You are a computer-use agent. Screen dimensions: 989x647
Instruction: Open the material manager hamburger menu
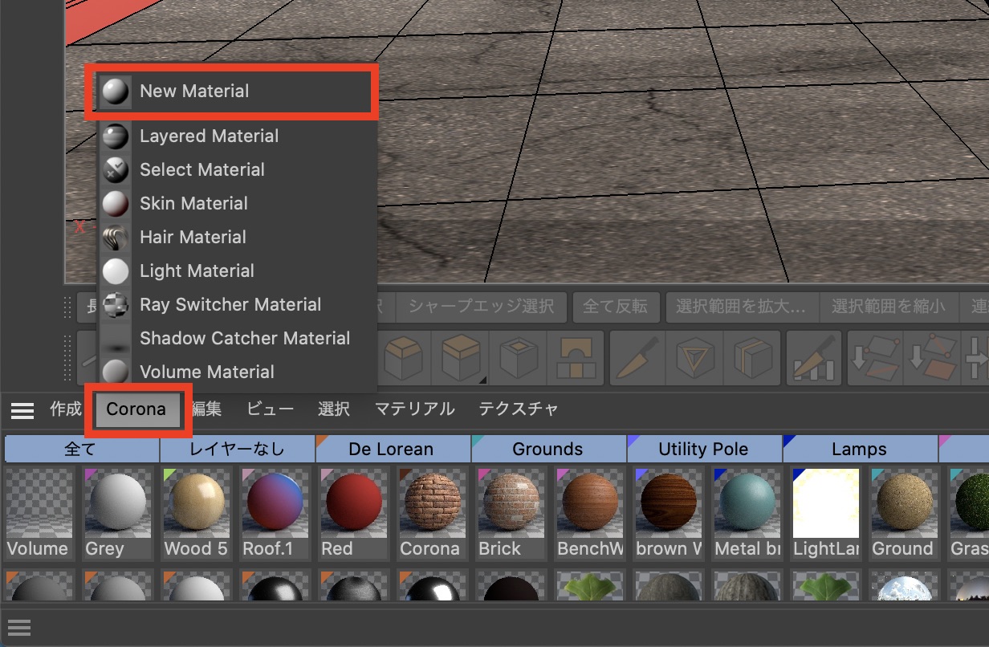coord(22,410)
